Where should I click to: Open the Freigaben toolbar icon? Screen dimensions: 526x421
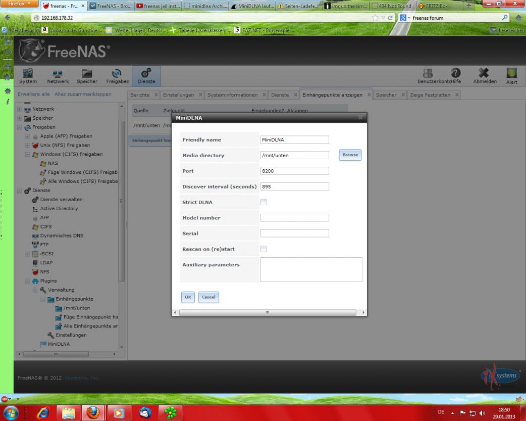[118, 76]
